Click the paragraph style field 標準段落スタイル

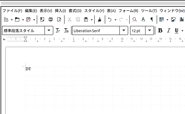(x=23, y=31)
